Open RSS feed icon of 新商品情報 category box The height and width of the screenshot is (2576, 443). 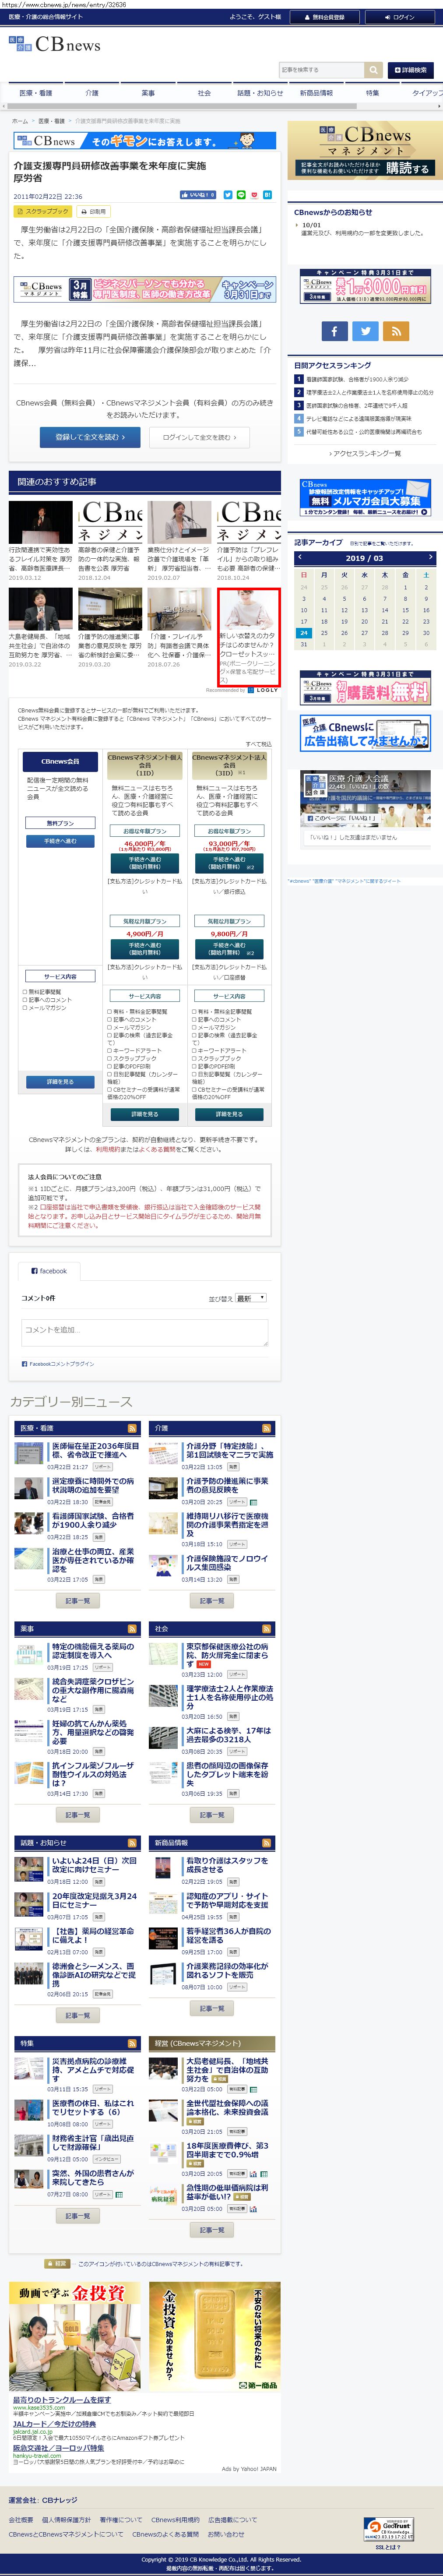click(x=267, y=1843)
